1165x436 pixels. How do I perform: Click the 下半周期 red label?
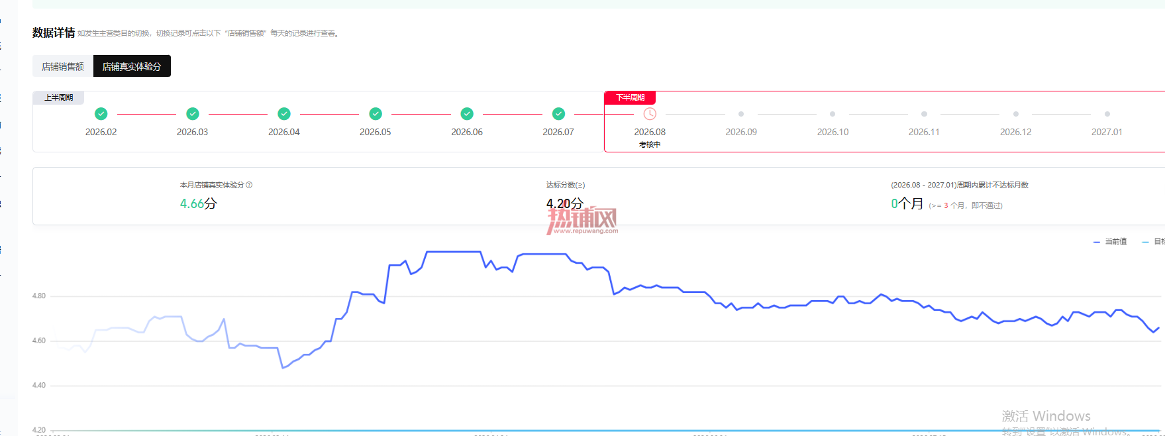[x=630, y=97]
